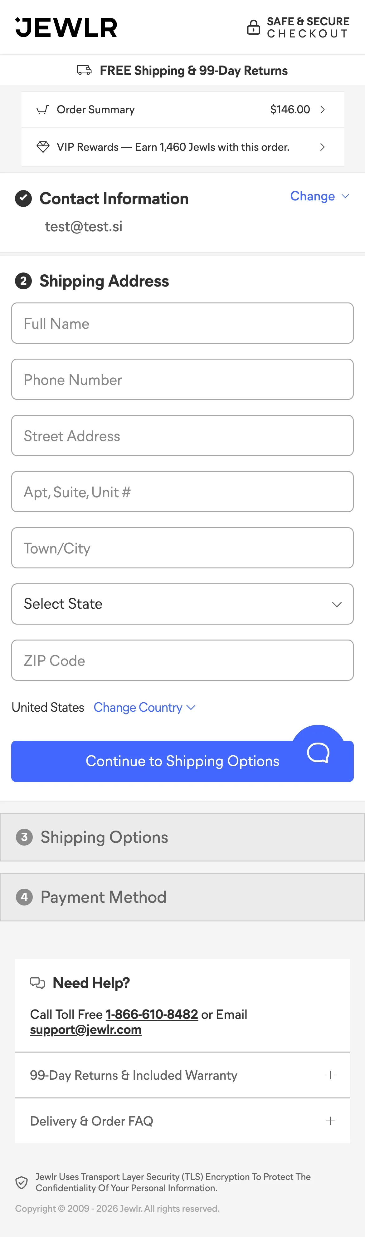Focus the Full Name field
This screenshot has height=1237, width=365.
click(x=182, y=323)
